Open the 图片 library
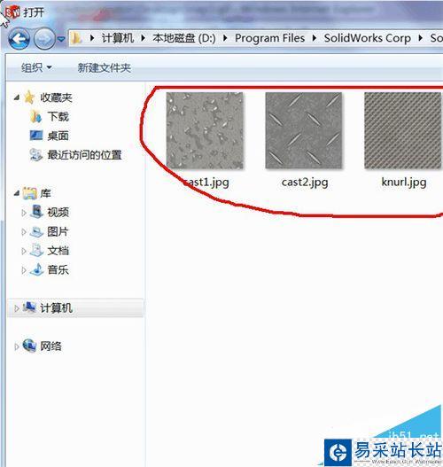This screenshot has height=467, width=443. click(x=58, y=231)
